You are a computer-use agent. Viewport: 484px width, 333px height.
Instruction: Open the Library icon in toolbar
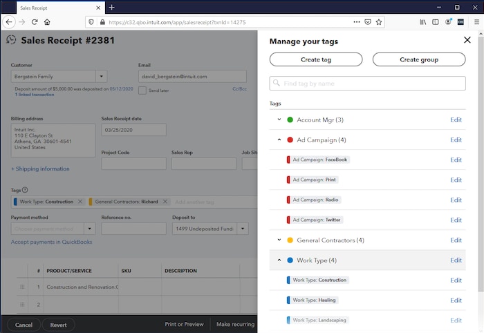[423, 22]
